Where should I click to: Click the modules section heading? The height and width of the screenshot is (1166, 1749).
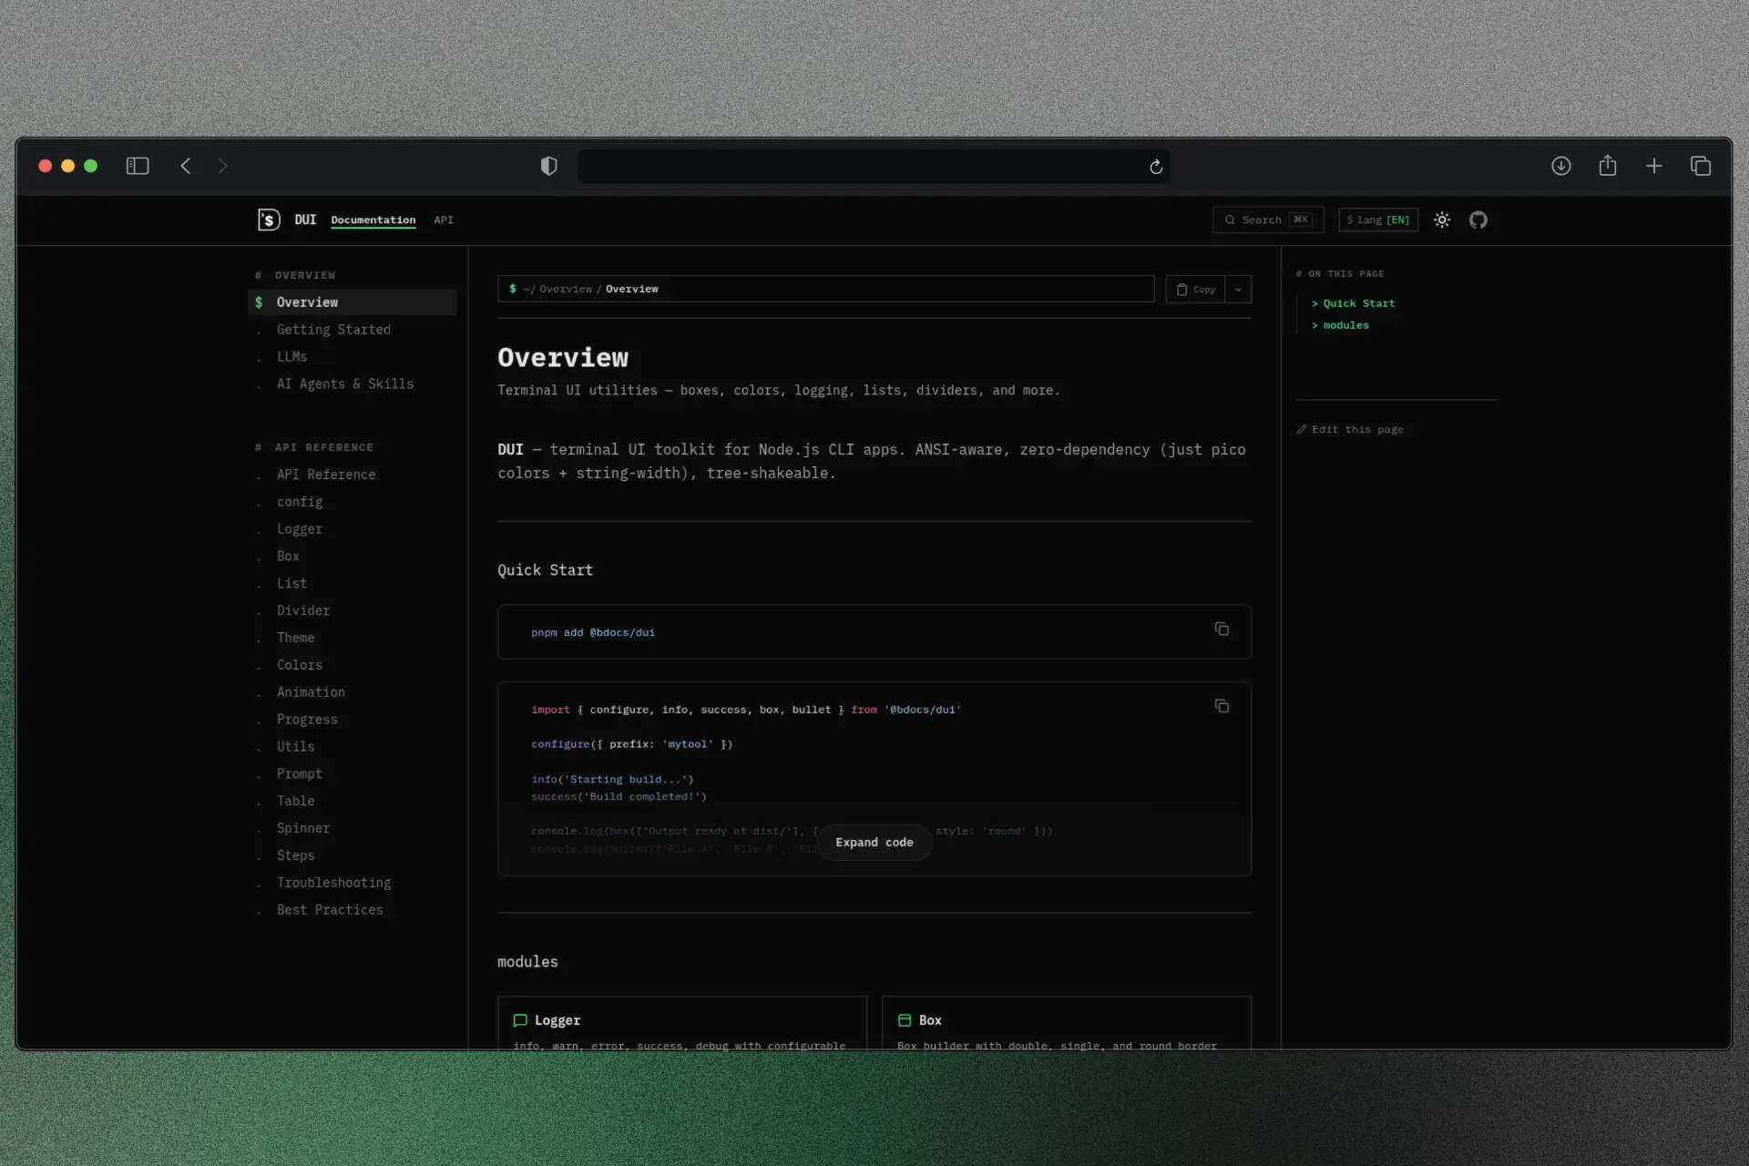(x=527, y=962)
